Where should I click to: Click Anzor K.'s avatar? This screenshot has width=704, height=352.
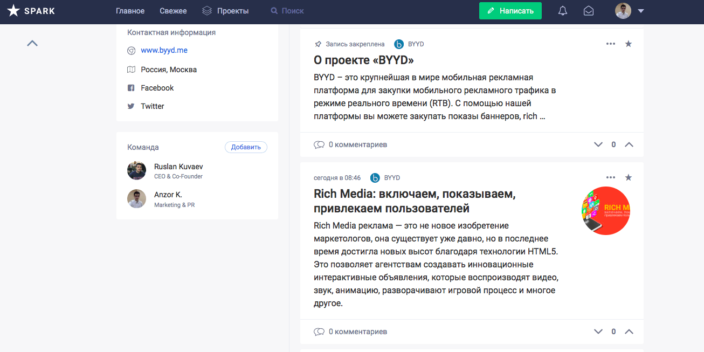(x=136, y=198)
